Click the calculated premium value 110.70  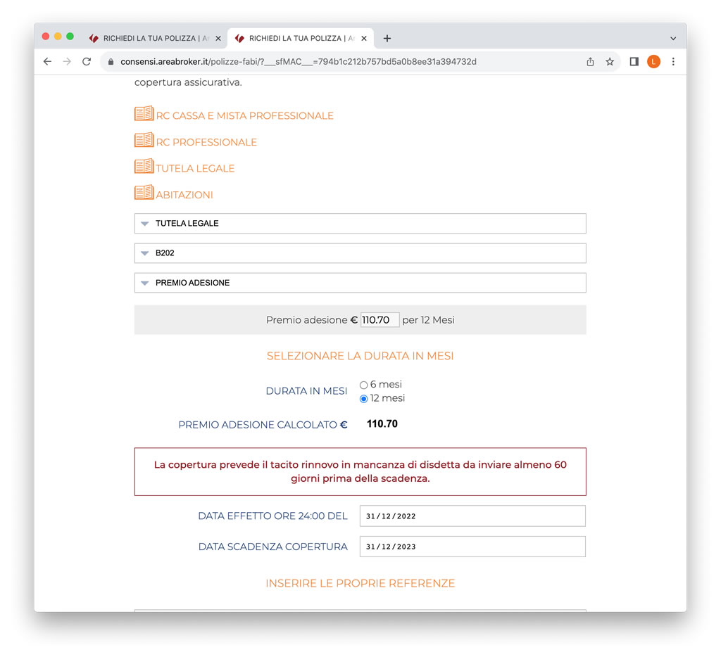[x=382, y=423]
